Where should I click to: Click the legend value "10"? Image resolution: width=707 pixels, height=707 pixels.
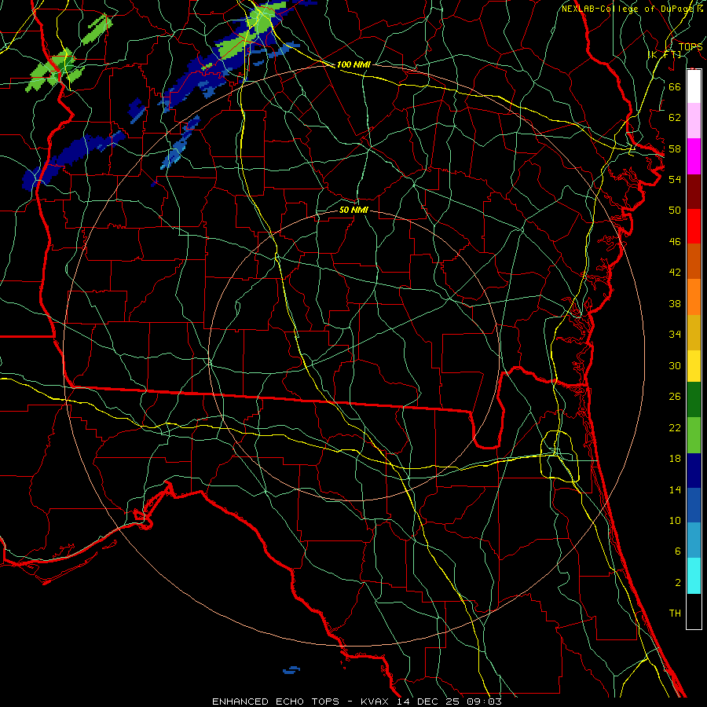coord(675,521)
